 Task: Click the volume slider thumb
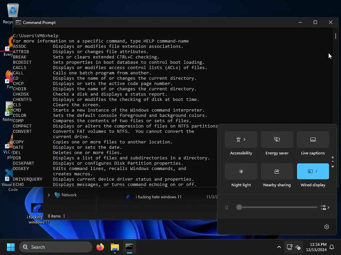click(x=239, y=207)
